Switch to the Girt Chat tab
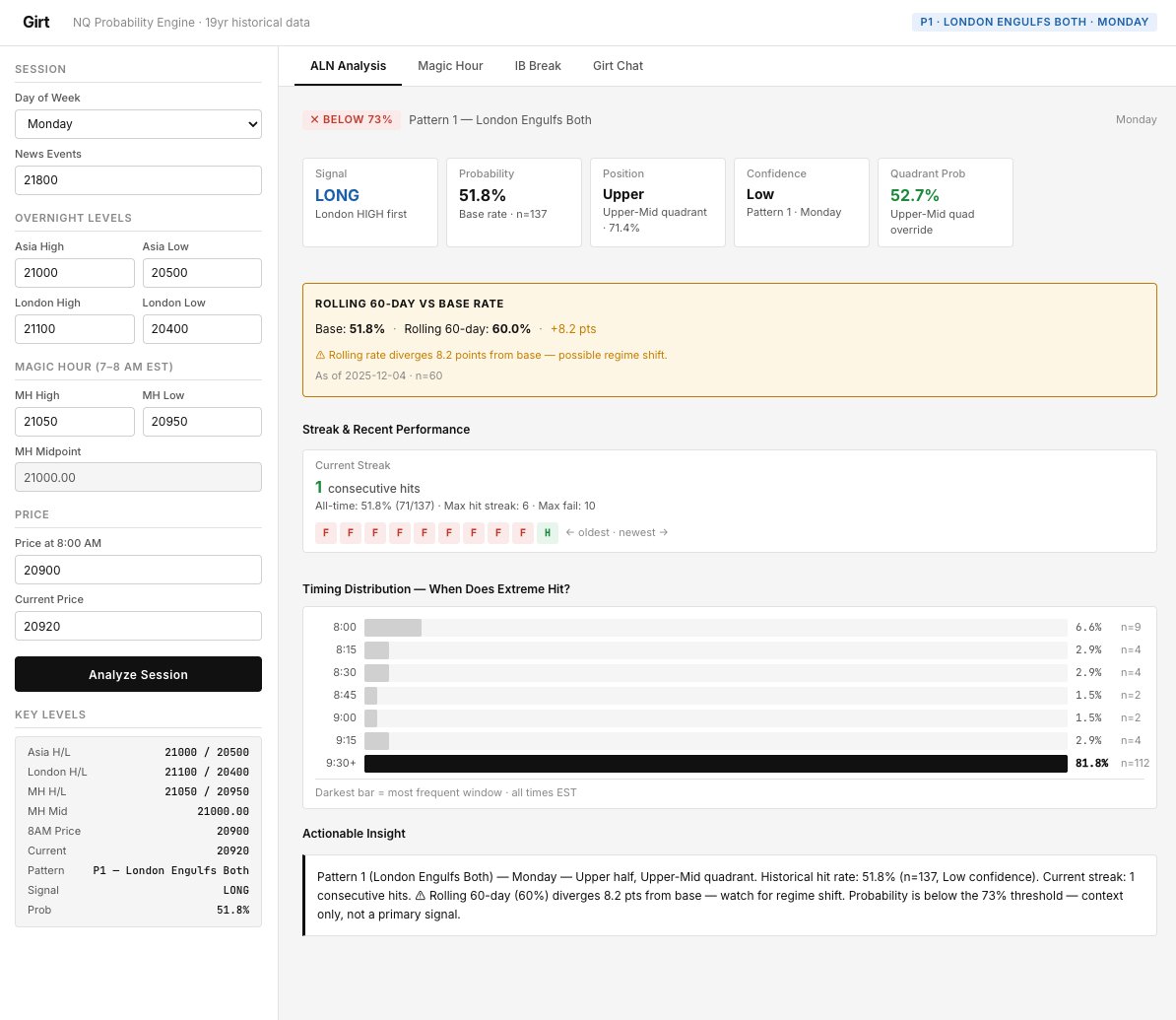 618,66
